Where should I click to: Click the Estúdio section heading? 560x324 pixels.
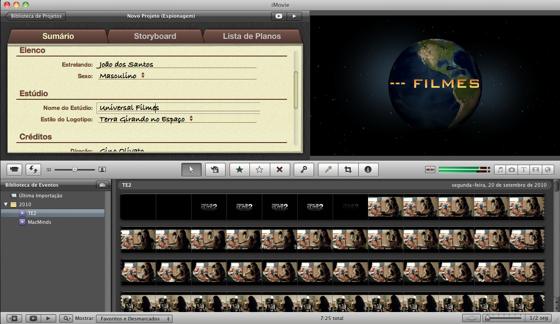click(34, 94)
